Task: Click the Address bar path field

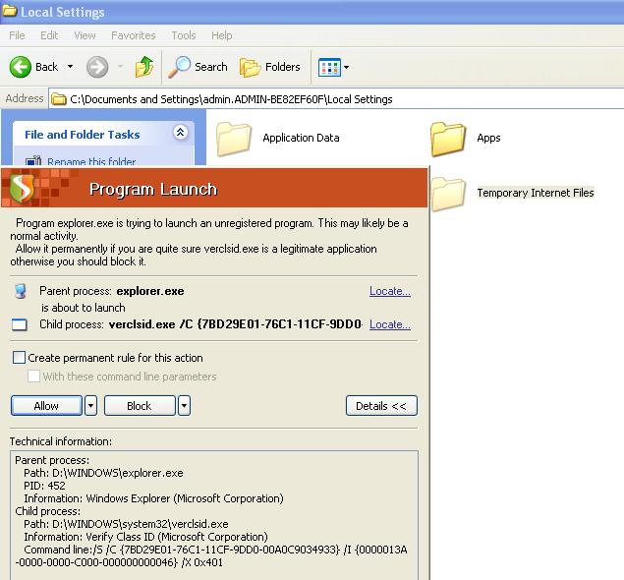Action: click(x=336, y=98)
